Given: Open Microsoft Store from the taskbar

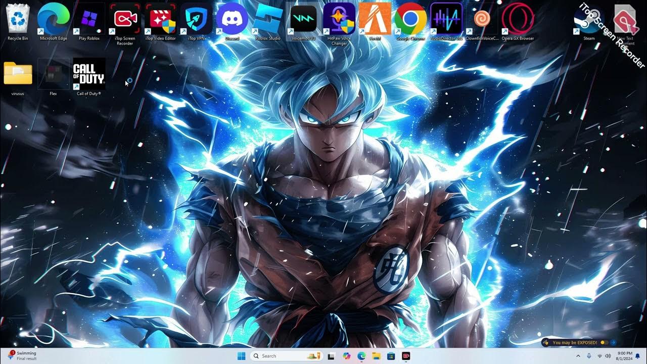Looking at the screenshot, I should click(391, 356).
